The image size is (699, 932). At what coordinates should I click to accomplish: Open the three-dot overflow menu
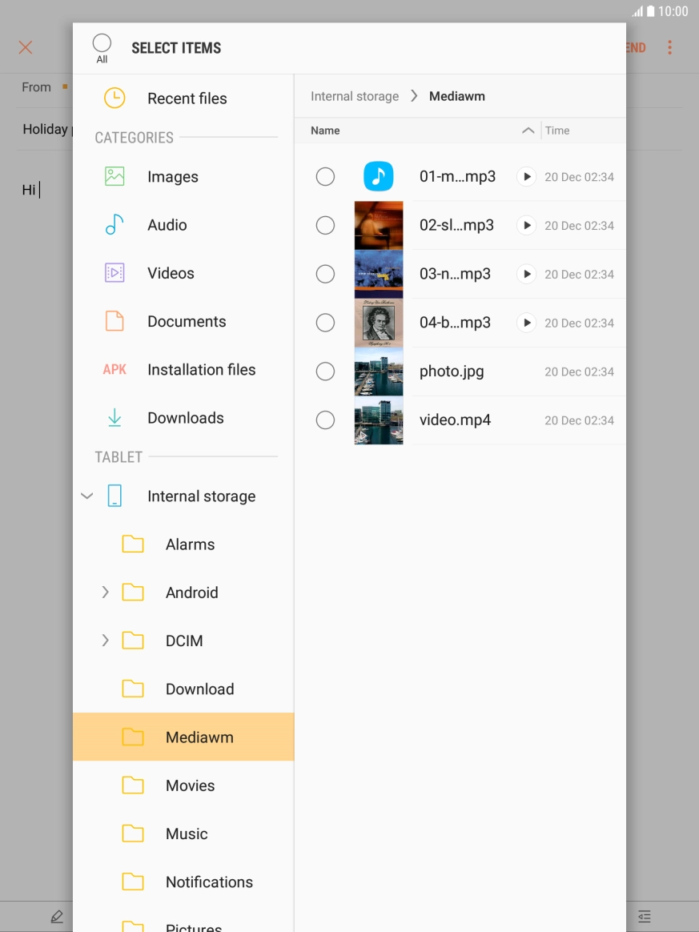tap(669, 47)
